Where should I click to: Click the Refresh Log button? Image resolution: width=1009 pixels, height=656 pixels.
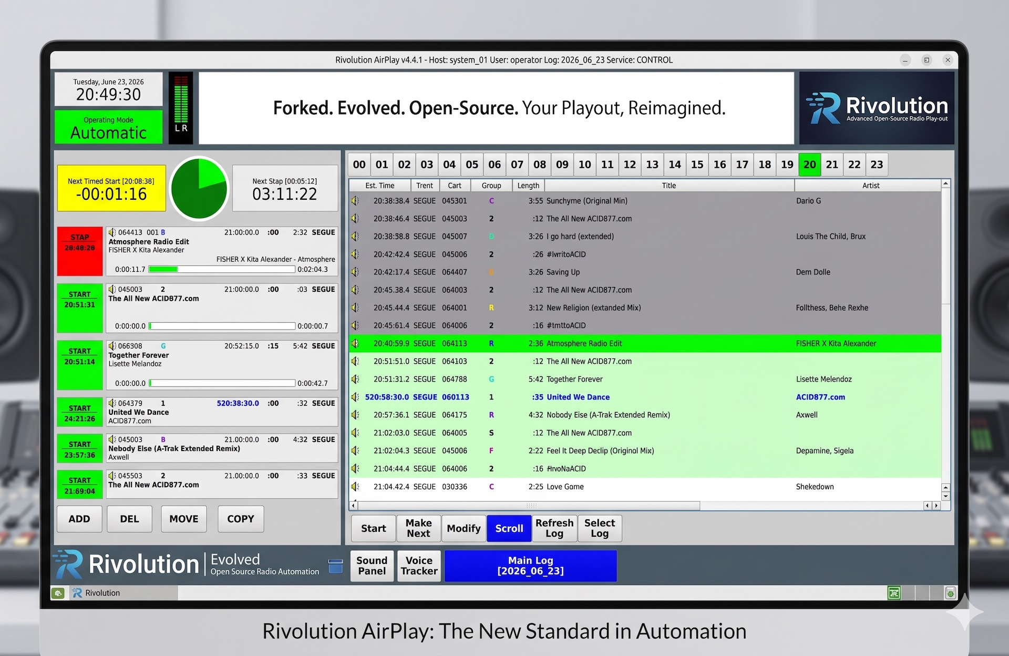(554, 528)
